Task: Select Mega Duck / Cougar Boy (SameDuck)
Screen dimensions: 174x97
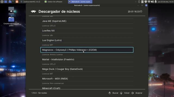Action: [x=87, y=69]
